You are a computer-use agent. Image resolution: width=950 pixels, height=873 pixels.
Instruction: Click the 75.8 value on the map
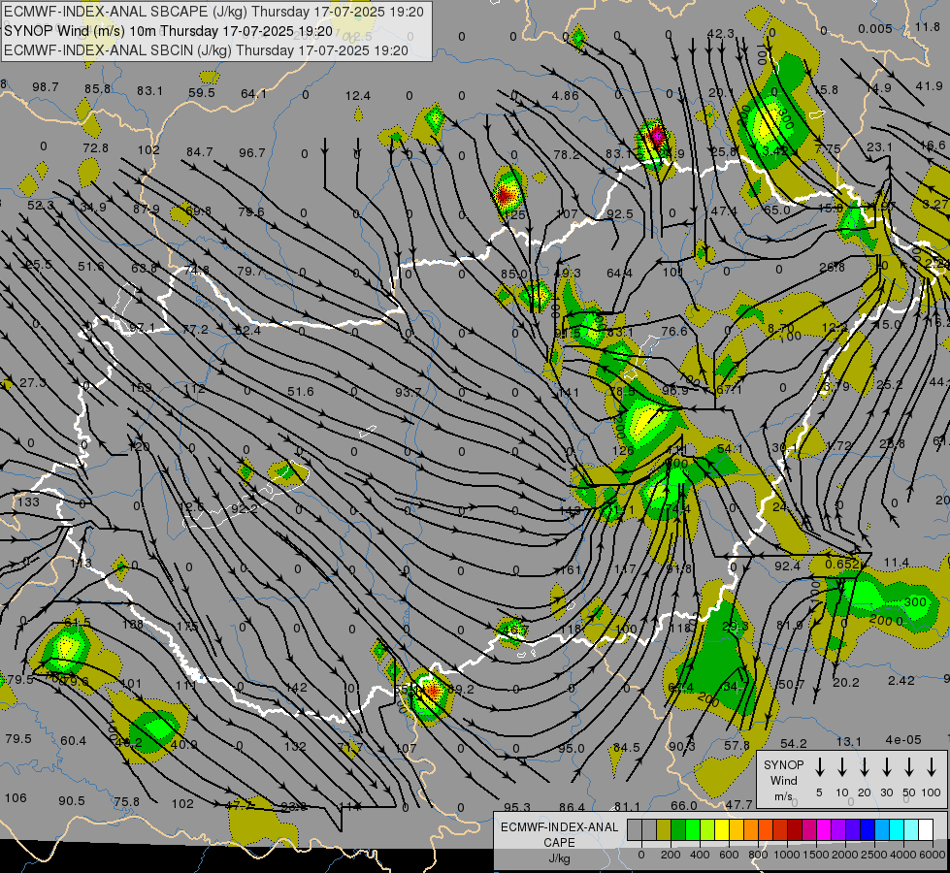126,801
